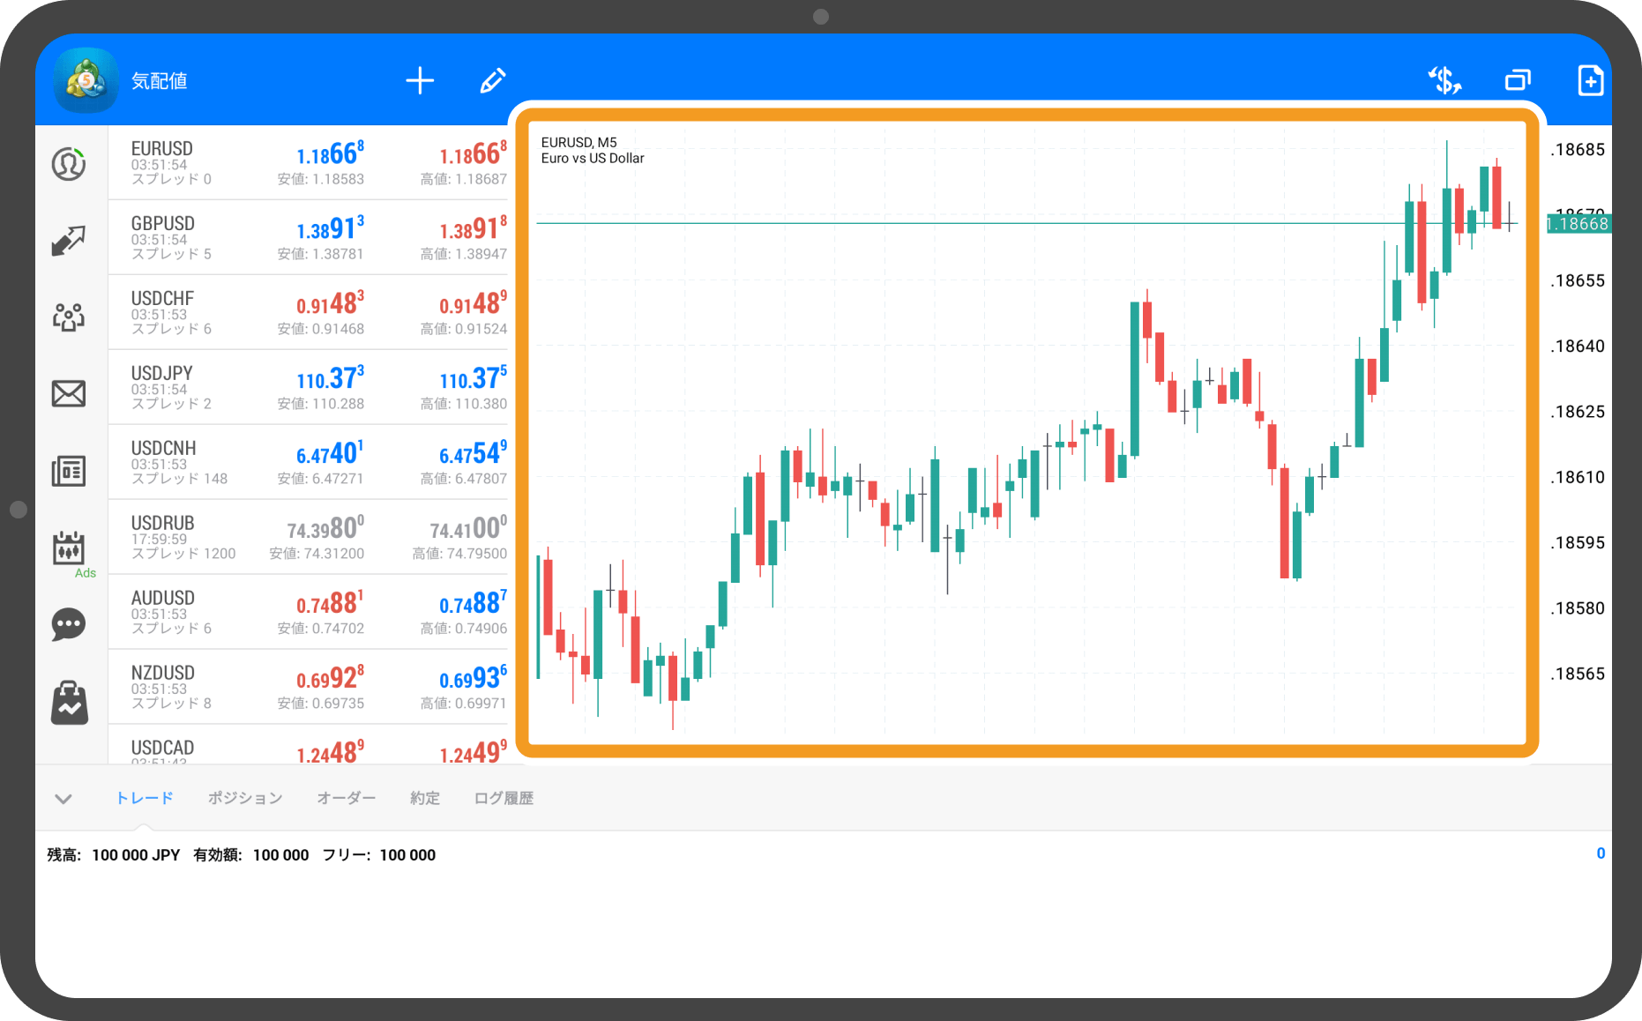
Task: Open the mailbox envelope icon
Action: 69,393
